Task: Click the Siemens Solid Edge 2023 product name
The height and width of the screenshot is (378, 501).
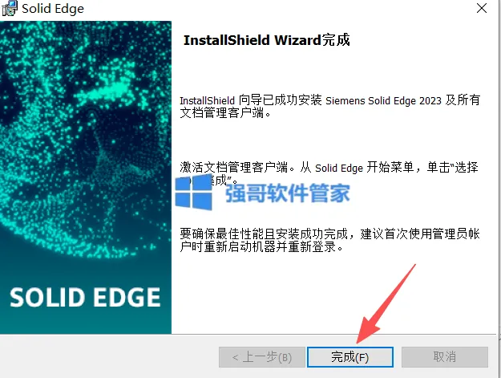Action: [x=383, y=101]
